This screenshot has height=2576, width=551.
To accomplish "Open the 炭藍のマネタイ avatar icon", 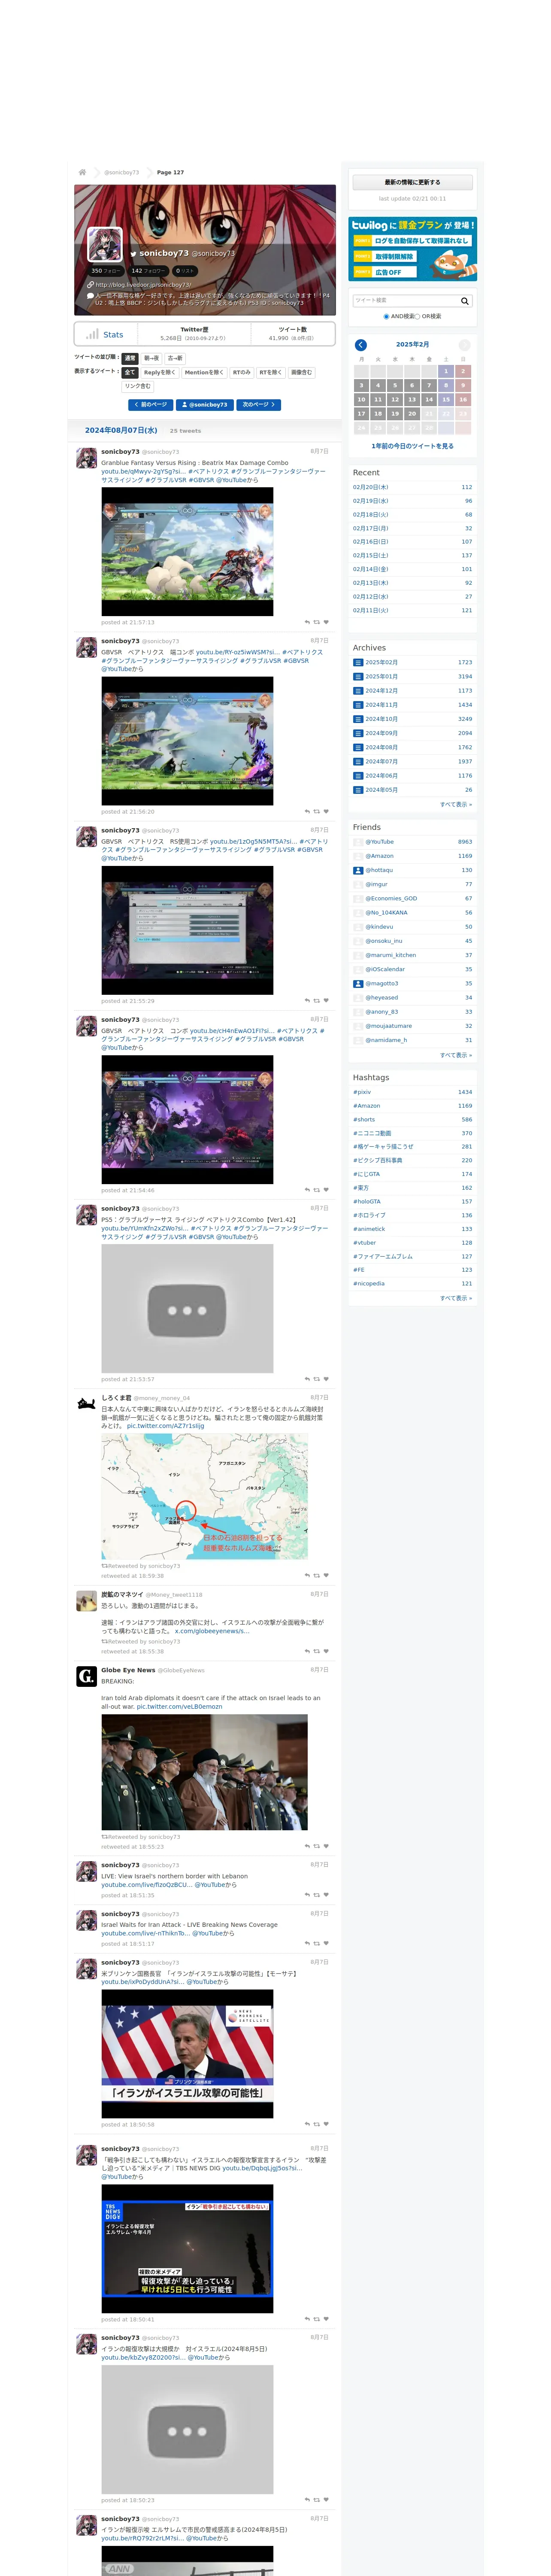I will pyautogui.click(x=86, y=1601).
